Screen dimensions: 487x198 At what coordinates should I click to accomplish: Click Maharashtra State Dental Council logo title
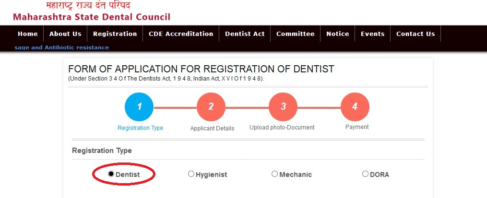click(x=92, y=17)
